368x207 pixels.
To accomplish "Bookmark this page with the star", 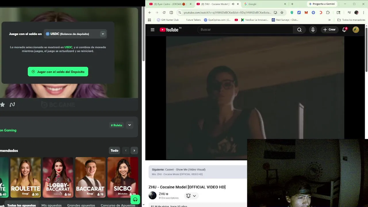I will [x=282, y=12].
